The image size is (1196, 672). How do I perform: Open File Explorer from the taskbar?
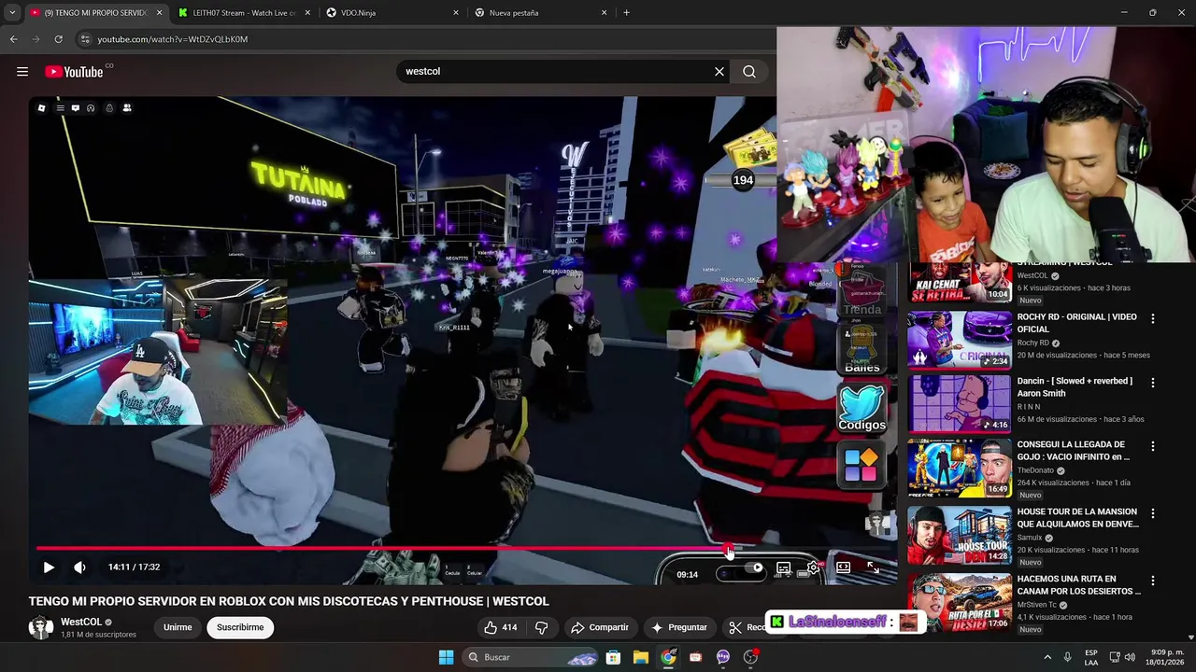(641, 657)
